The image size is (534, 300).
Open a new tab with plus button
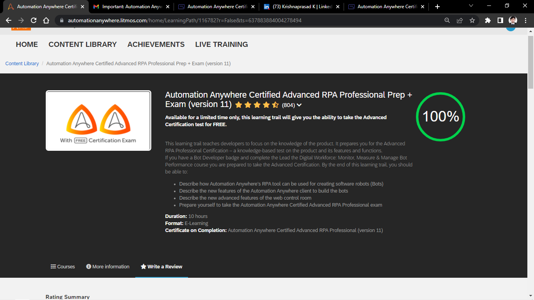(437, 7)
